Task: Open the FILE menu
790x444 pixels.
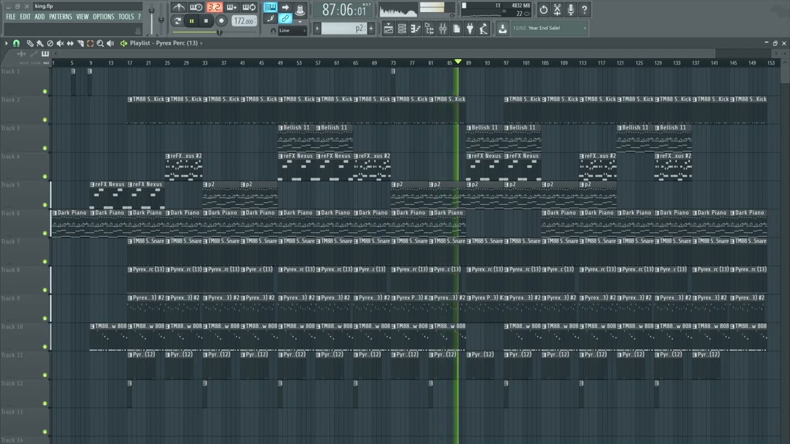Action: pyautogui.click(x=10, y=17)
